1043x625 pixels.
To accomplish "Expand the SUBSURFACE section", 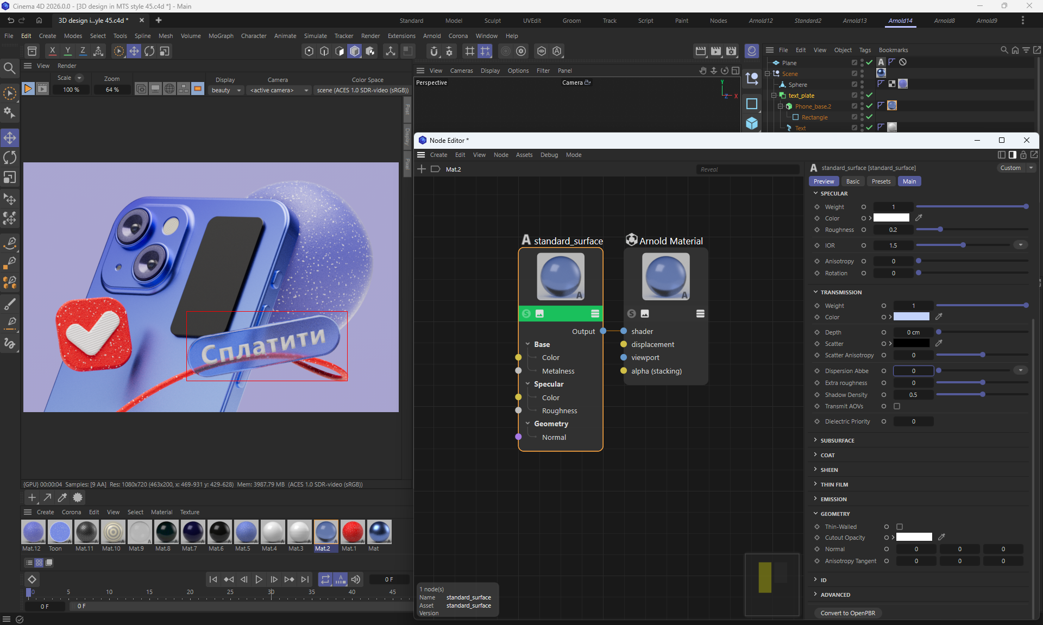I will (x=837, y=440).
